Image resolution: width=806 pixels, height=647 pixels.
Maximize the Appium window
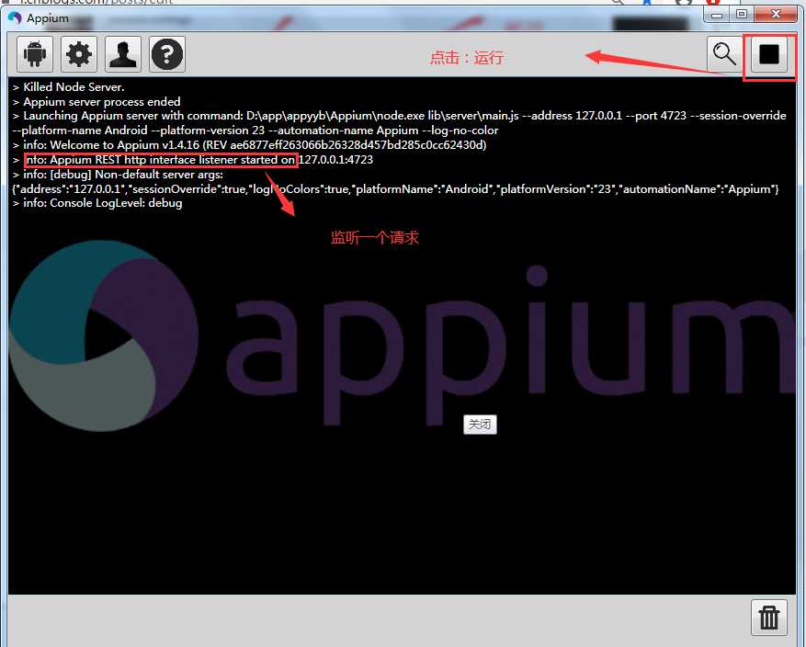(742, 15)
